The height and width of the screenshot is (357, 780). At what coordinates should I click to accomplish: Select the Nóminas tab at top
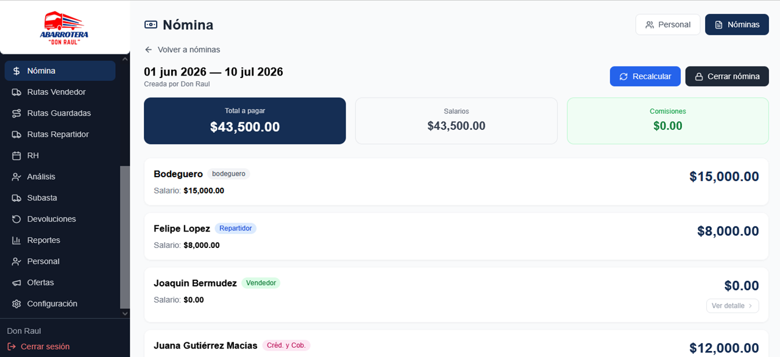[x=737, y=24]
